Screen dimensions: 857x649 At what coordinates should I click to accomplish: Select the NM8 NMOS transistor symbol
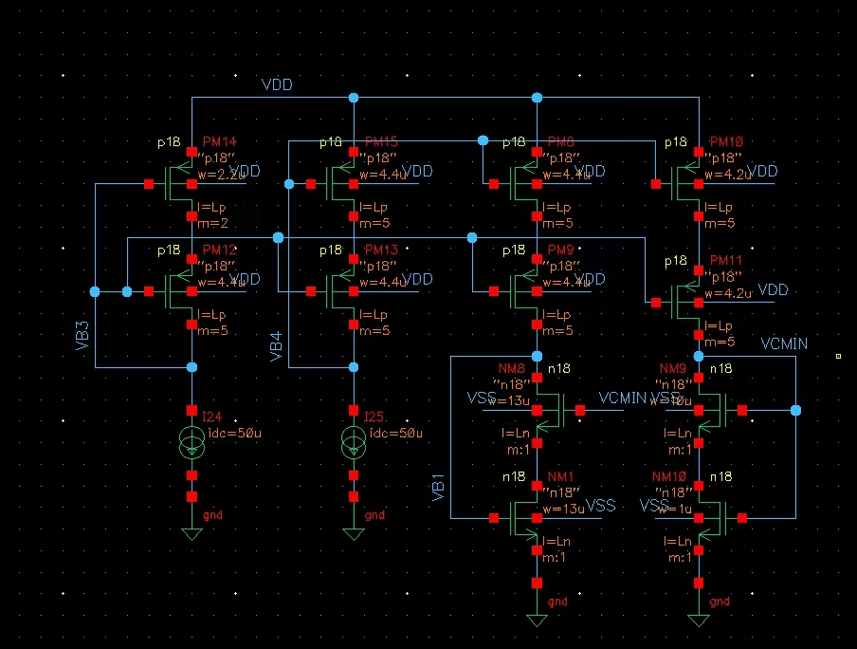551,410
